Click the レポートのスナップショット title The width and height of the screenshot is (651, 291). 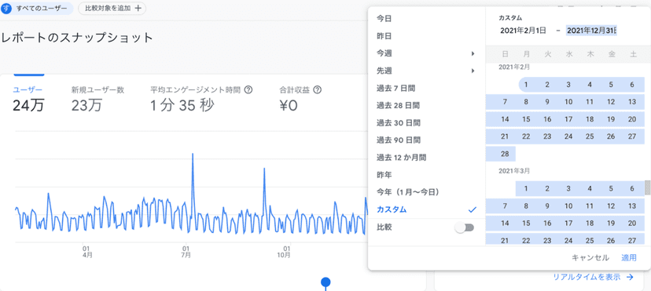pyautogui.click(x=78, y=38)
